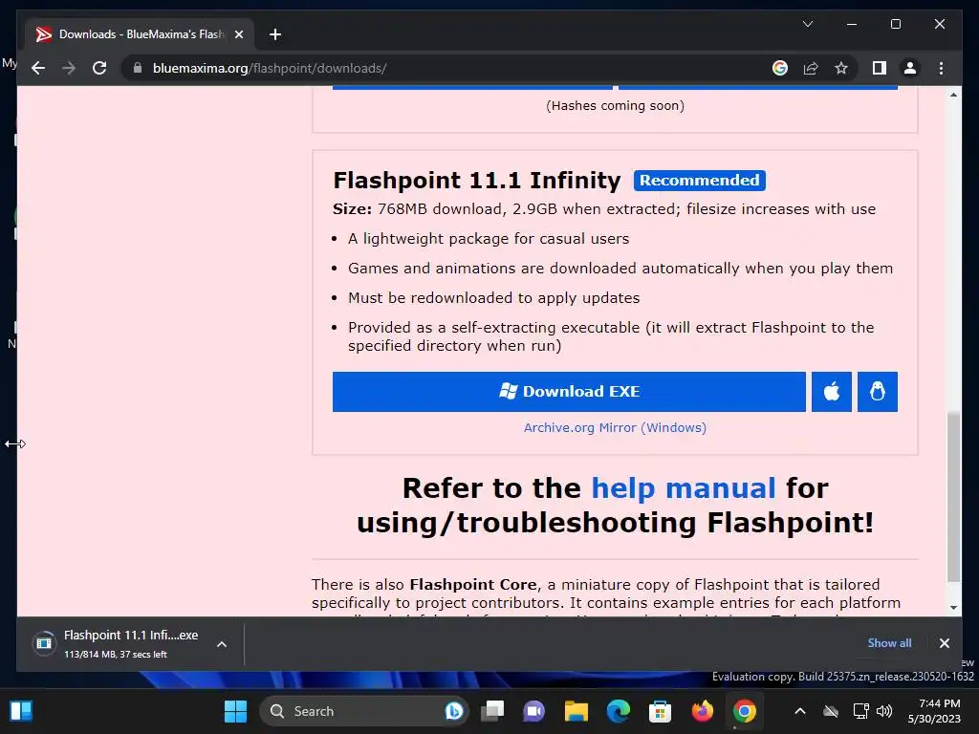Open Microsoft Store from taskbar
979x734 pixels.
pos(660,711)
